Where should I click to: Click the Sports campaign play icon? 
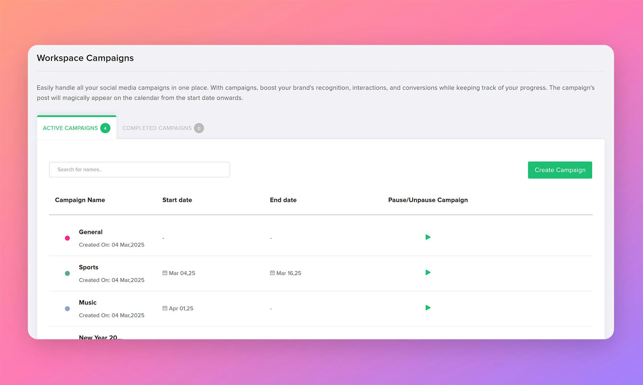[428, 273]
